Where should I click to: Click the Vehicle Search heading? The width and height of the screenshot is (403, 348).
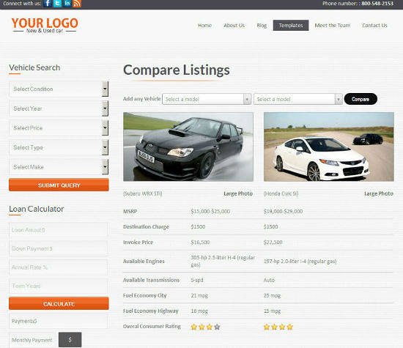coord(34,67)
